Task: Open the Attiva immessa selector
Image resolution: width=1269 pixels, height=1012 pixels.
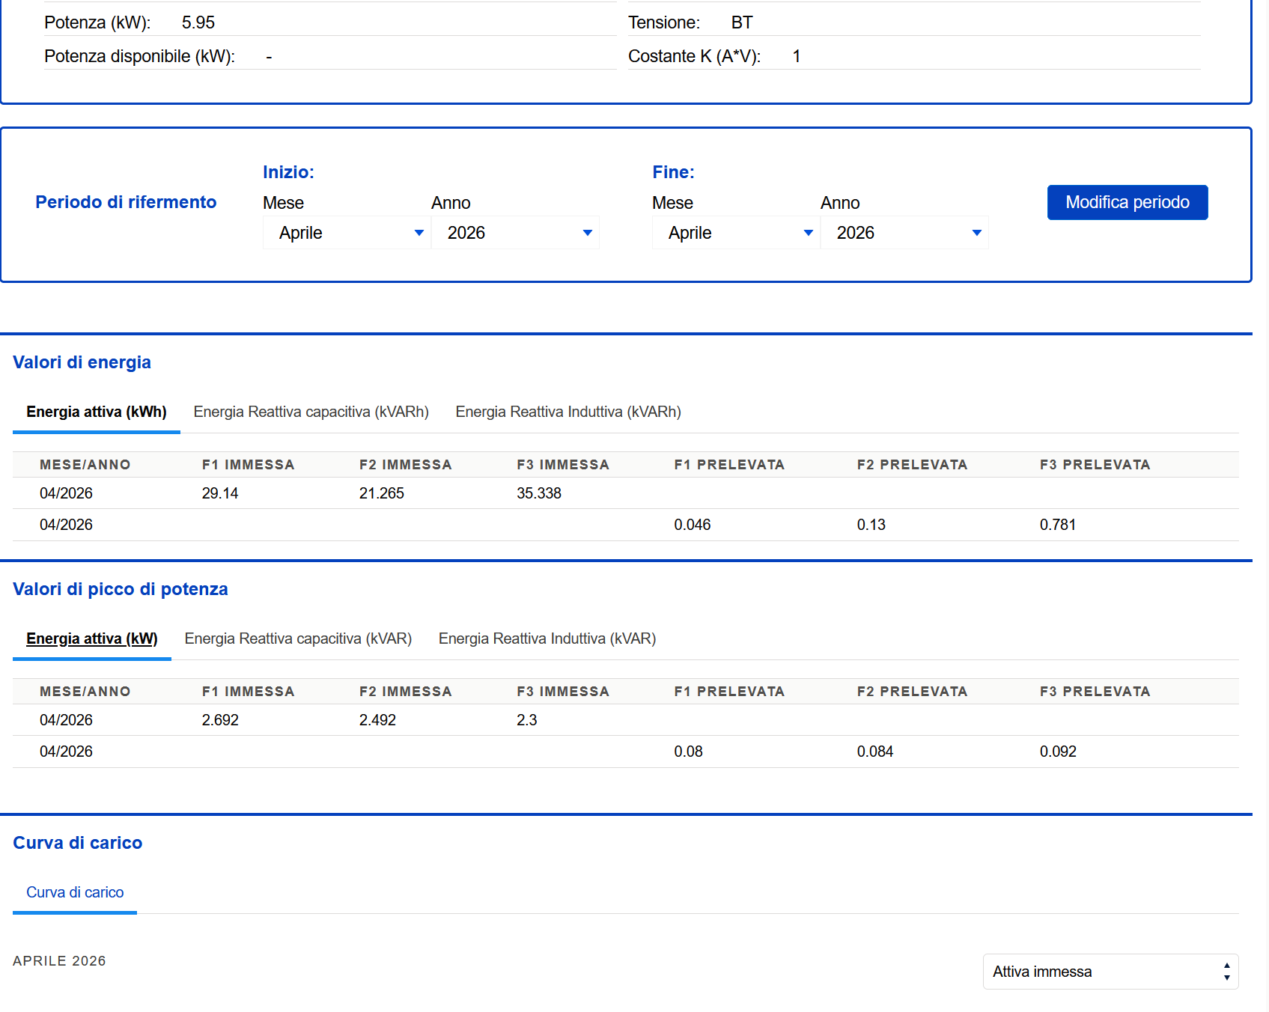Action: tap(1110, 972)
